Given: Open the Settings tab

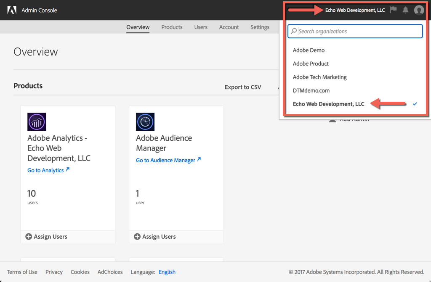Looking at the screenshot, I should [260, 27].
